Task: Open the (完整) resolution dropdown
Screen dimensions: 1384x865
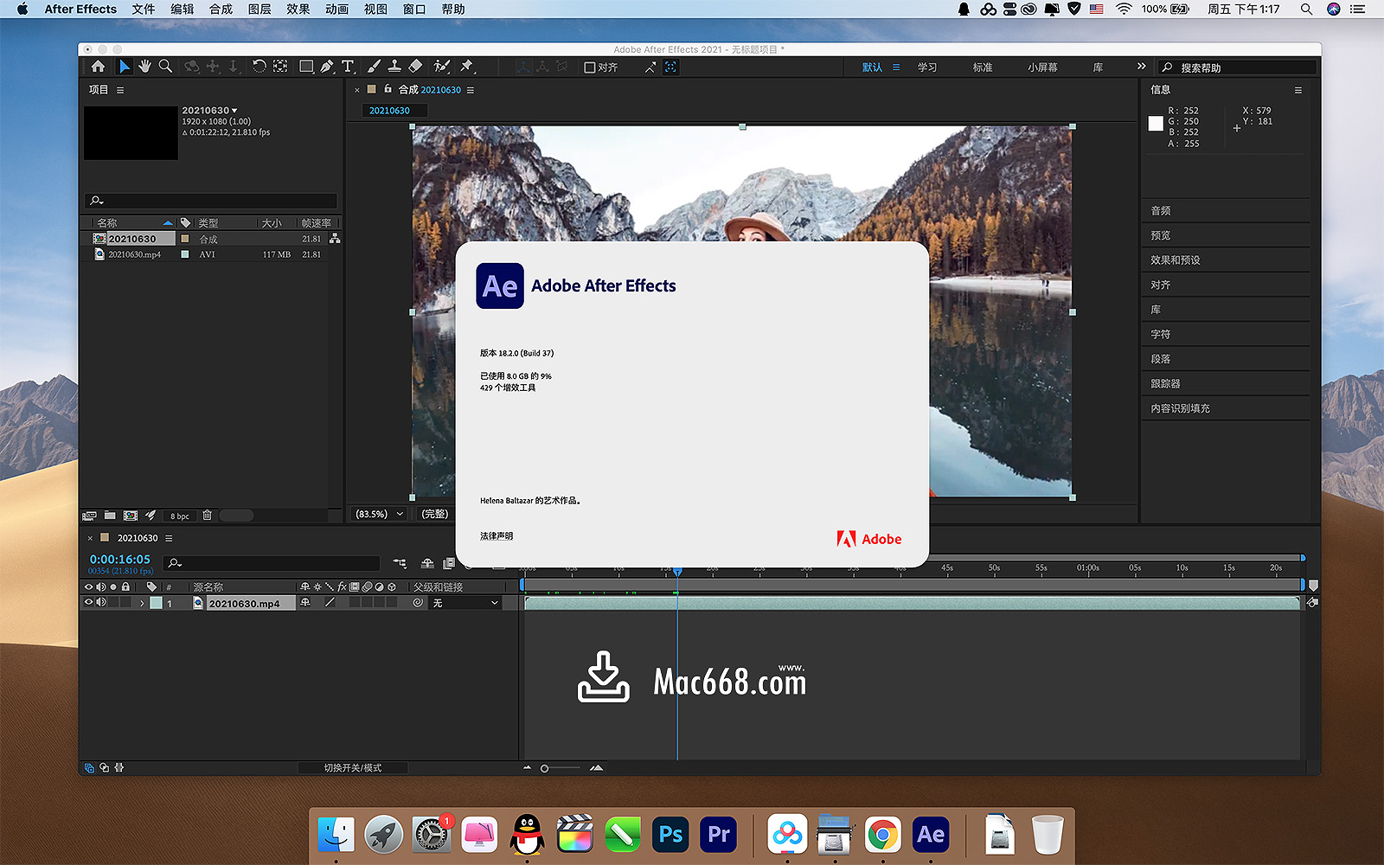Action: 435,514
